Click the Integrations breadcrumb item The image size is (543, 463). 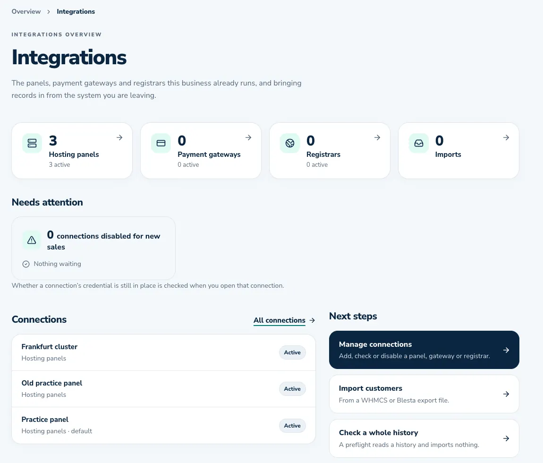pos(76,11)
